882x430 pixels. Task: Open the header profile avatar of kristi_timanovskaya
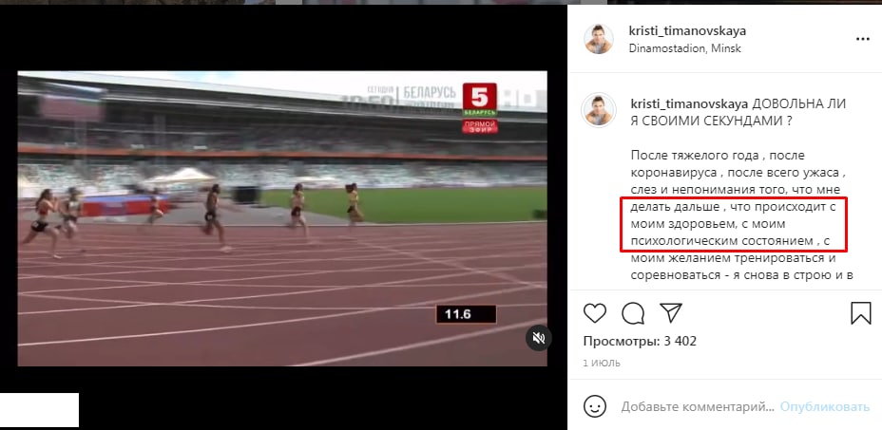click(599, 39)
